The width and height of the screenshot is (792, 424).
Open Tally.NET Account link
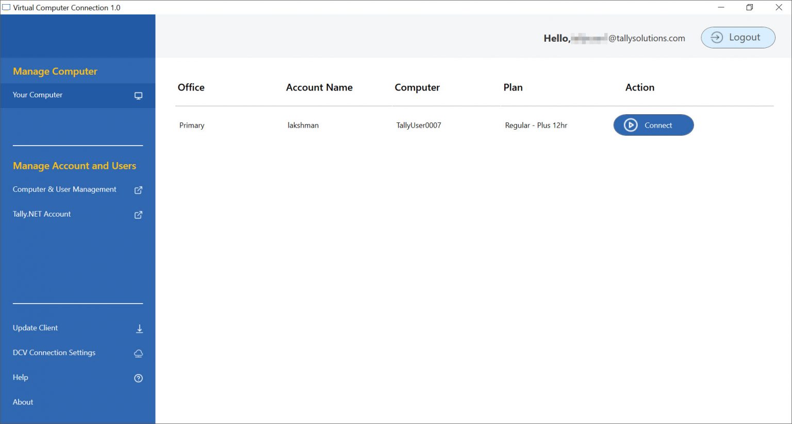[x=42, y=214]
